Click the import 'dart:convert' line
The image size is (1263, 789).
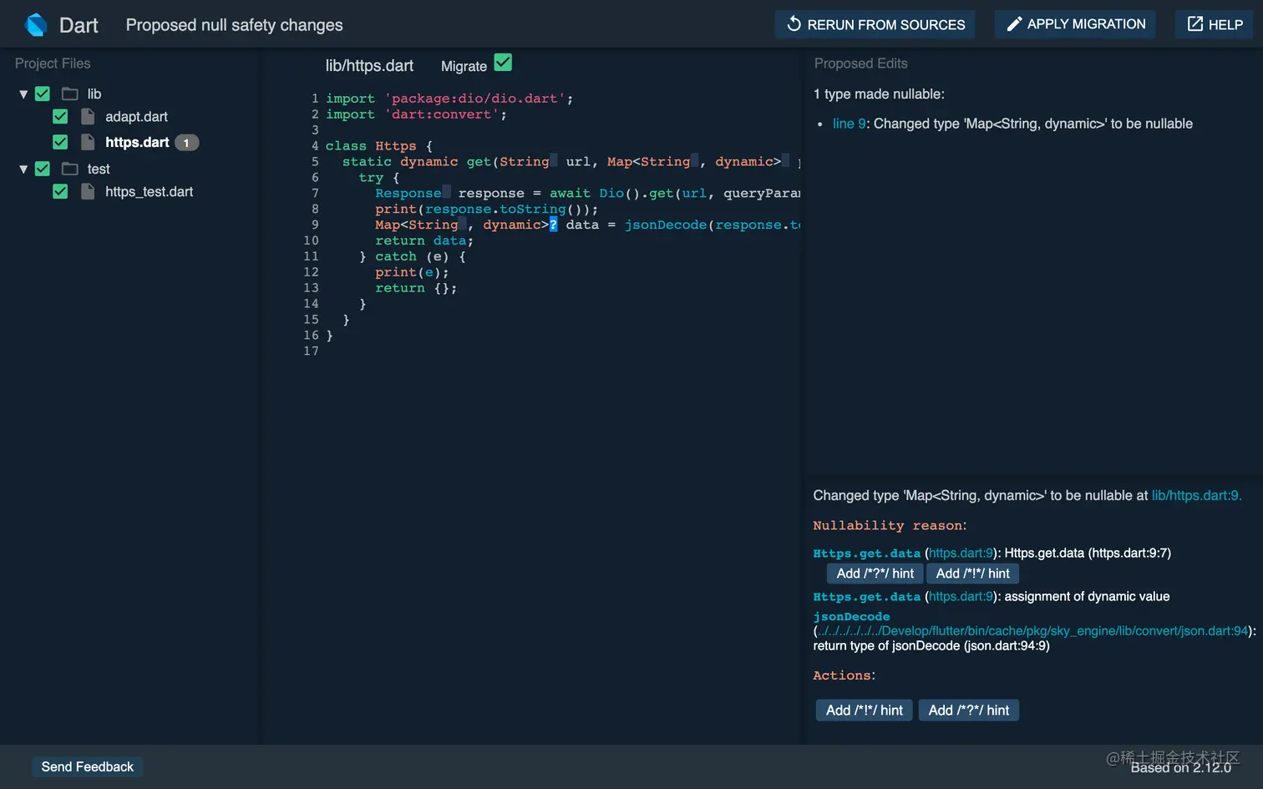(x=416, y=114)
